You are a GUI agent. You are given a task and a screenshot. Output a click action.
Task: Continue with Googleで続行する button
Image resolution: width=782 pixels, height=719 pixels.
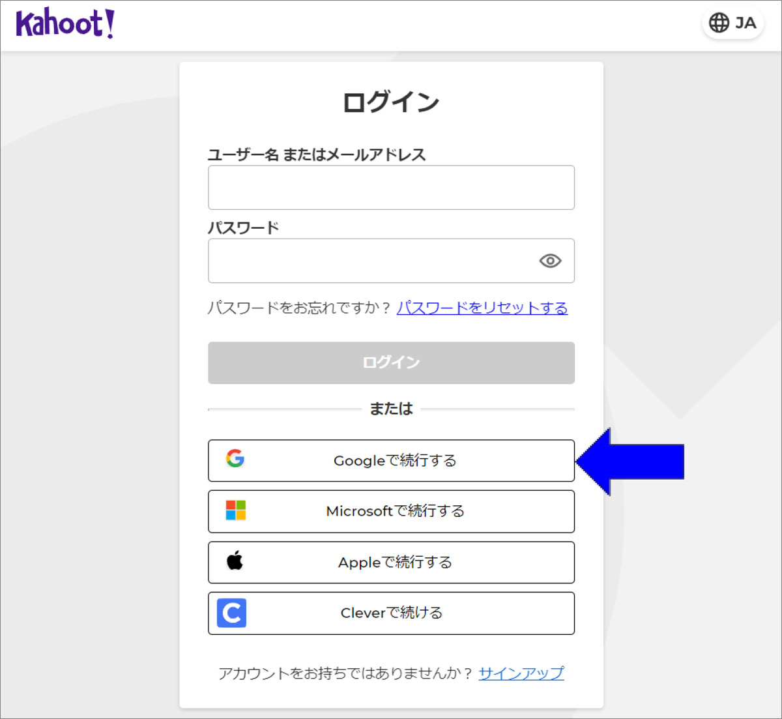[x=391, y=461]
